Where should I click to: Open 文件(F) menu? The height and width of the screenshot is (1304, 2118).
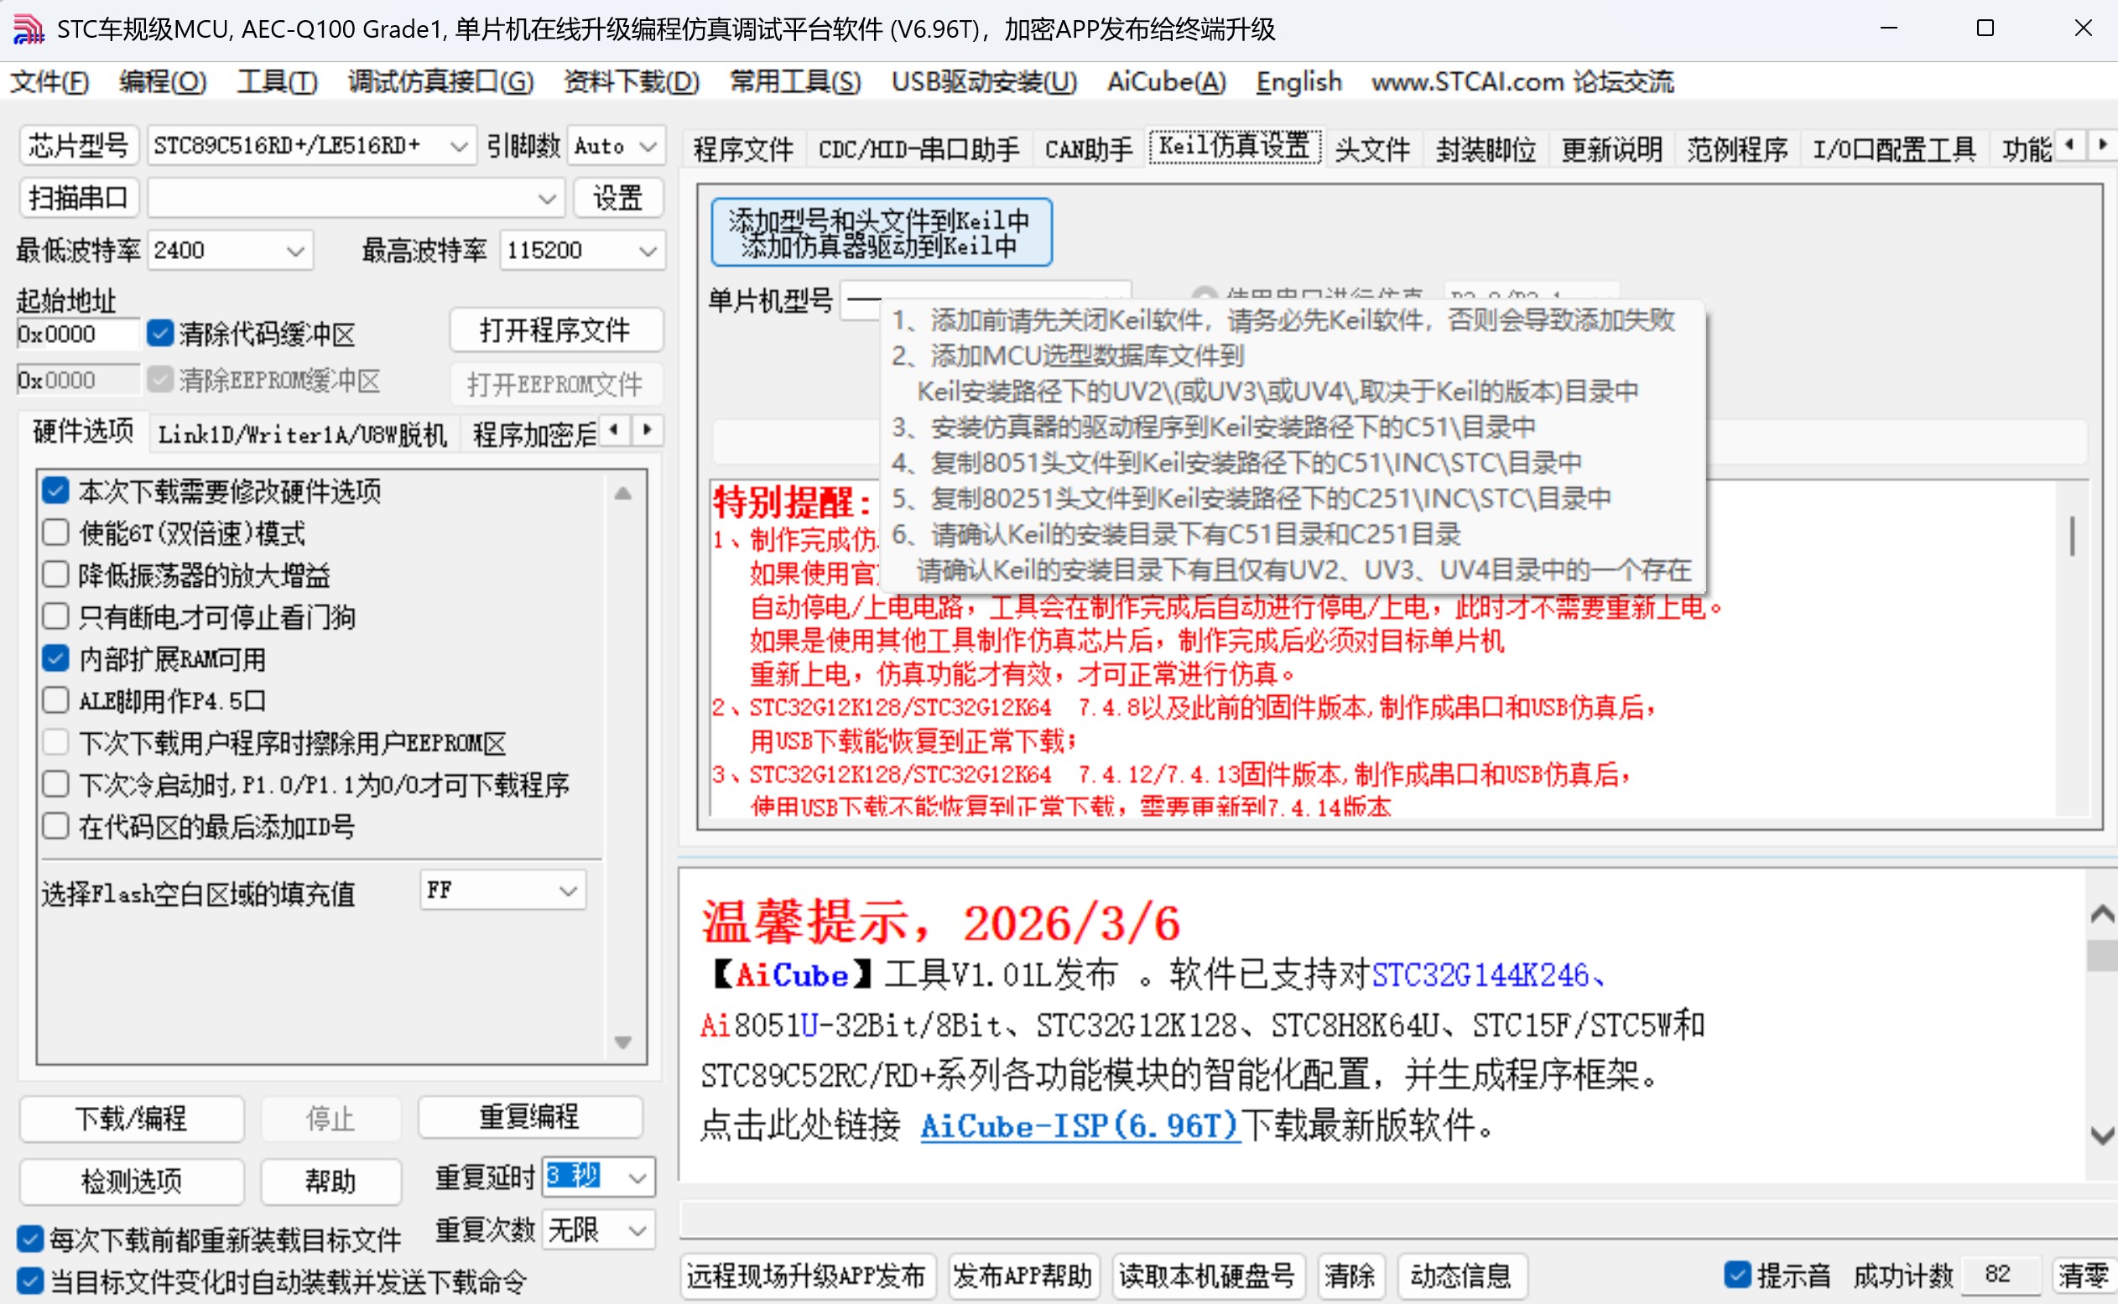(x=49, y=82)
